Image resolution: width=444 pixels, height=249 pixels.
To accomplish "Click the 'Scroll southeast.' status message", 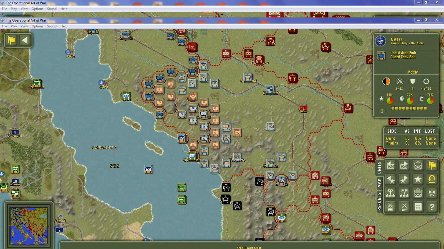I will point(249,248).
